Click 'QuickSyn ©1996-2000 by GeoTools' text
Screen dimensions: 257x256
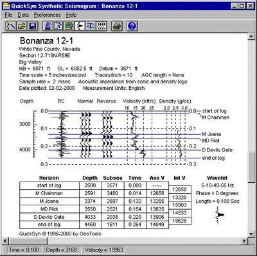click(60, 234)
